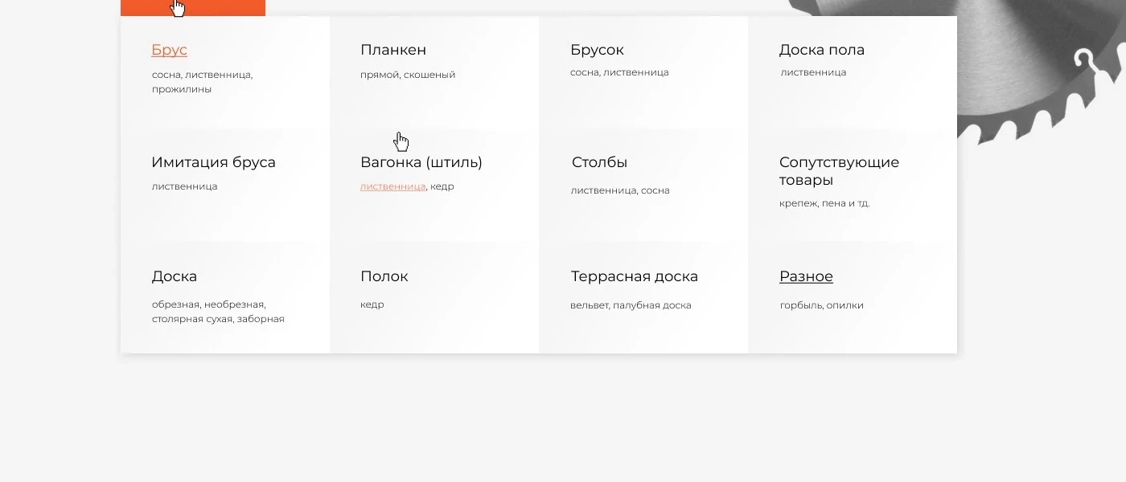
Task: Open the Доска пола category
Action: point(822,50)
